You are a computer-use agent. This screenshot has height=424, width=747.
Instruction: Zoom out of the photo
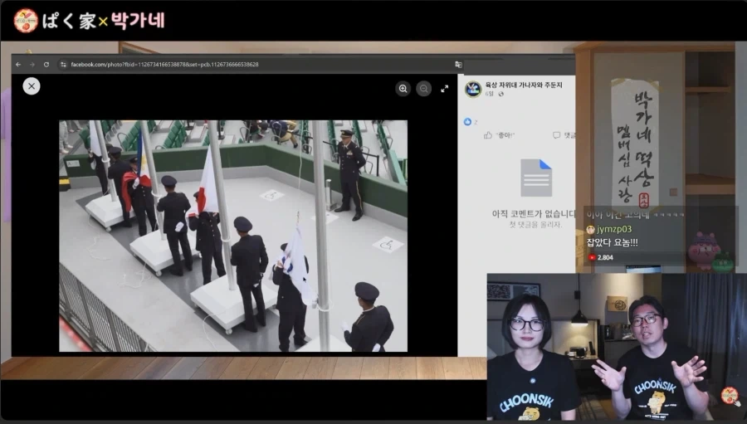coord(423,89)
